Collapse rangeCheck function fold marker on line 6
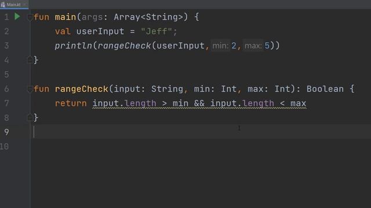 pos(30,89)
